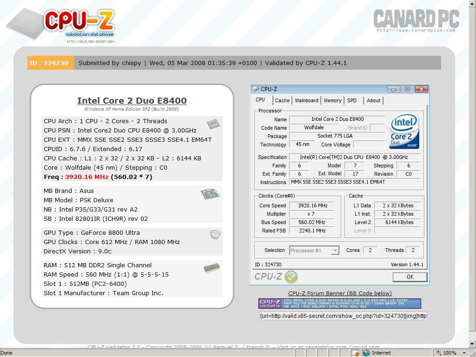
Task: Click the RAM stick icon beside RAM details
Action: point(212,268)
